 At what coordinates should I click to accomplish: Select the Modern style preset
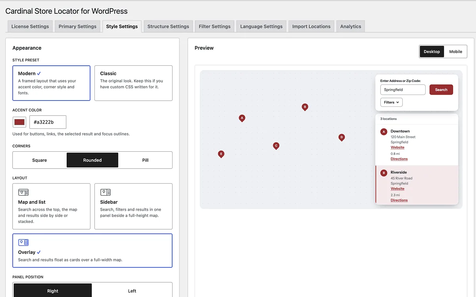[51, 83]
